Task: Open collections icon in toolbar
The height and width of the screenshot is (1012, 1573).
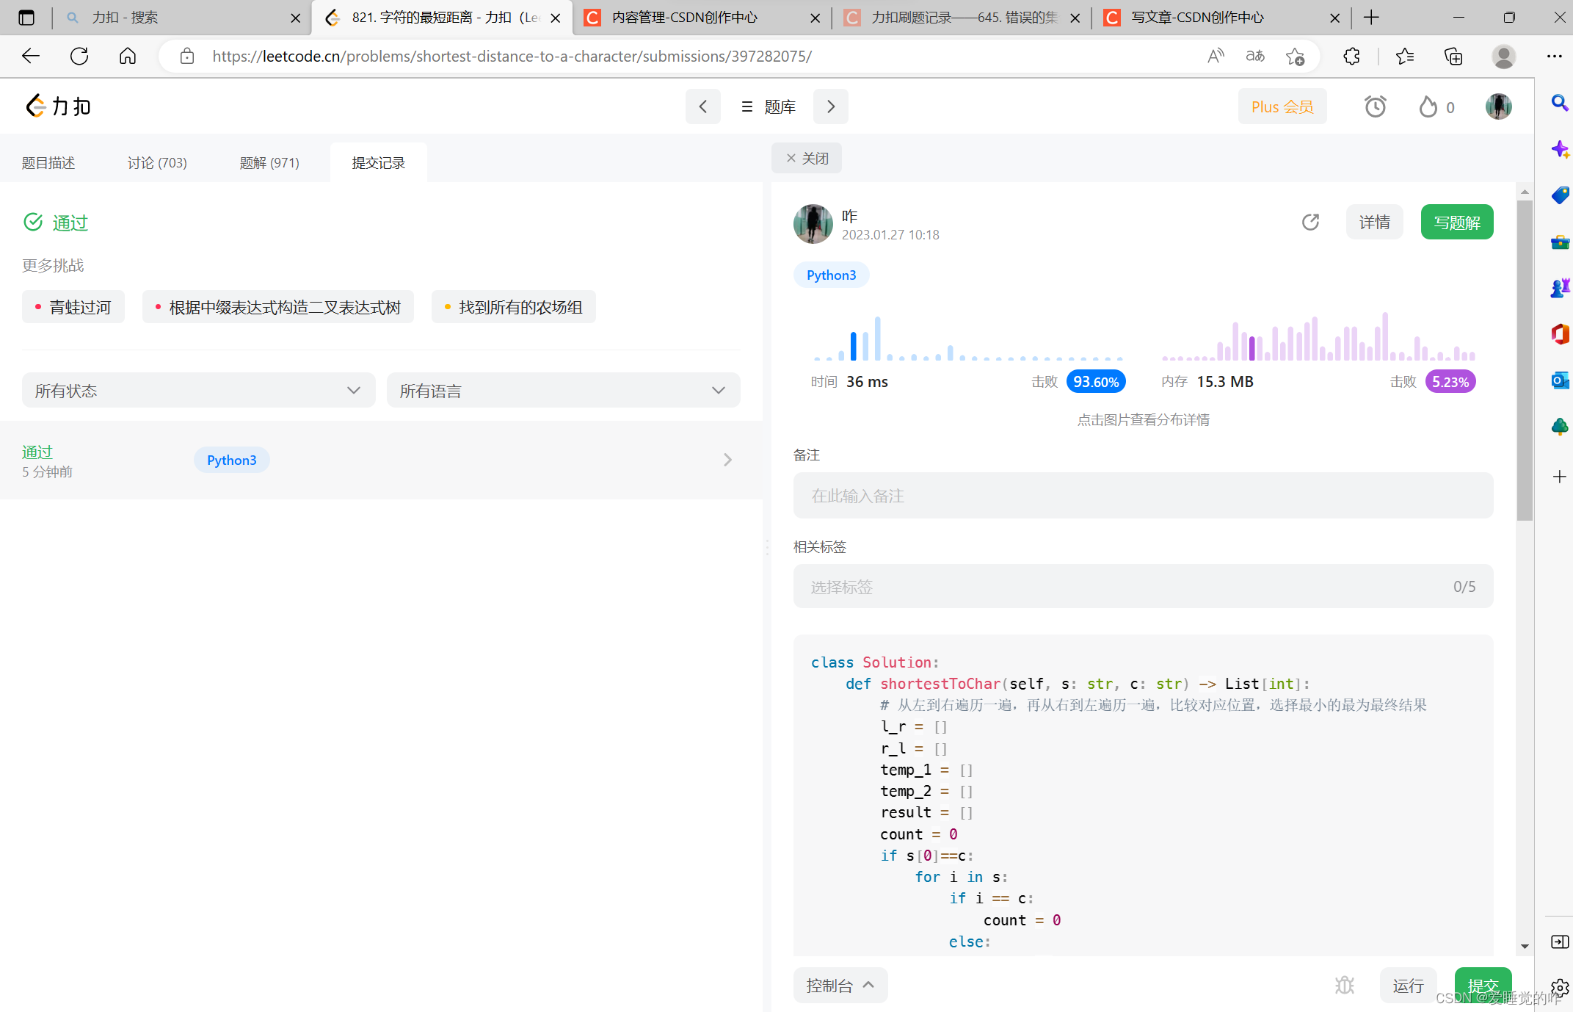Action: [x=1453, y=56]
